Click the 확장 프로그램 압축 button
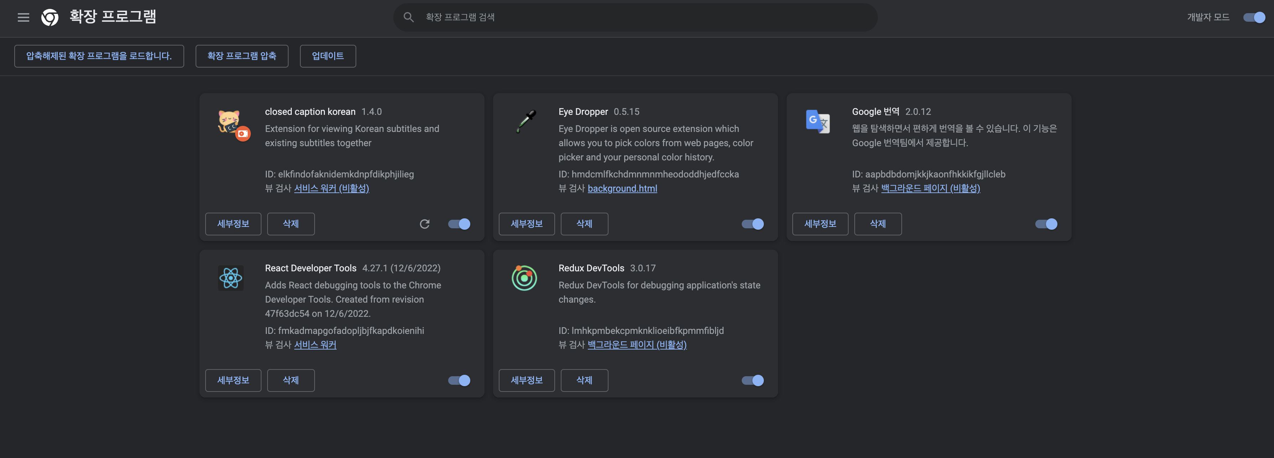The width and height of the screenshot is (1274, 458). tap(241, 56)
